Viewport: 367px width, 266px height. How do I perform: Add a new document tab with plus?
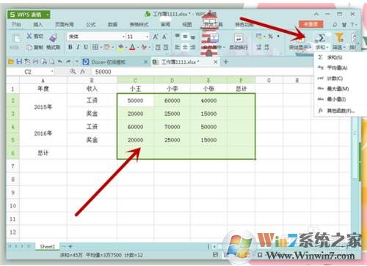226,62
